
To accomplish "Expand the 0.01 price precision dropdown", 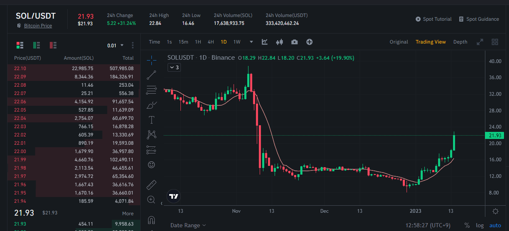I will (115, 45).
